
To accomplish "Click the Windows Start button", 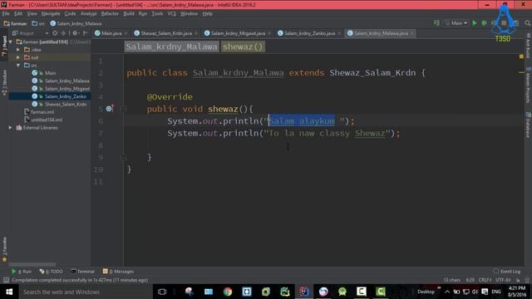I will click(9, 292).
